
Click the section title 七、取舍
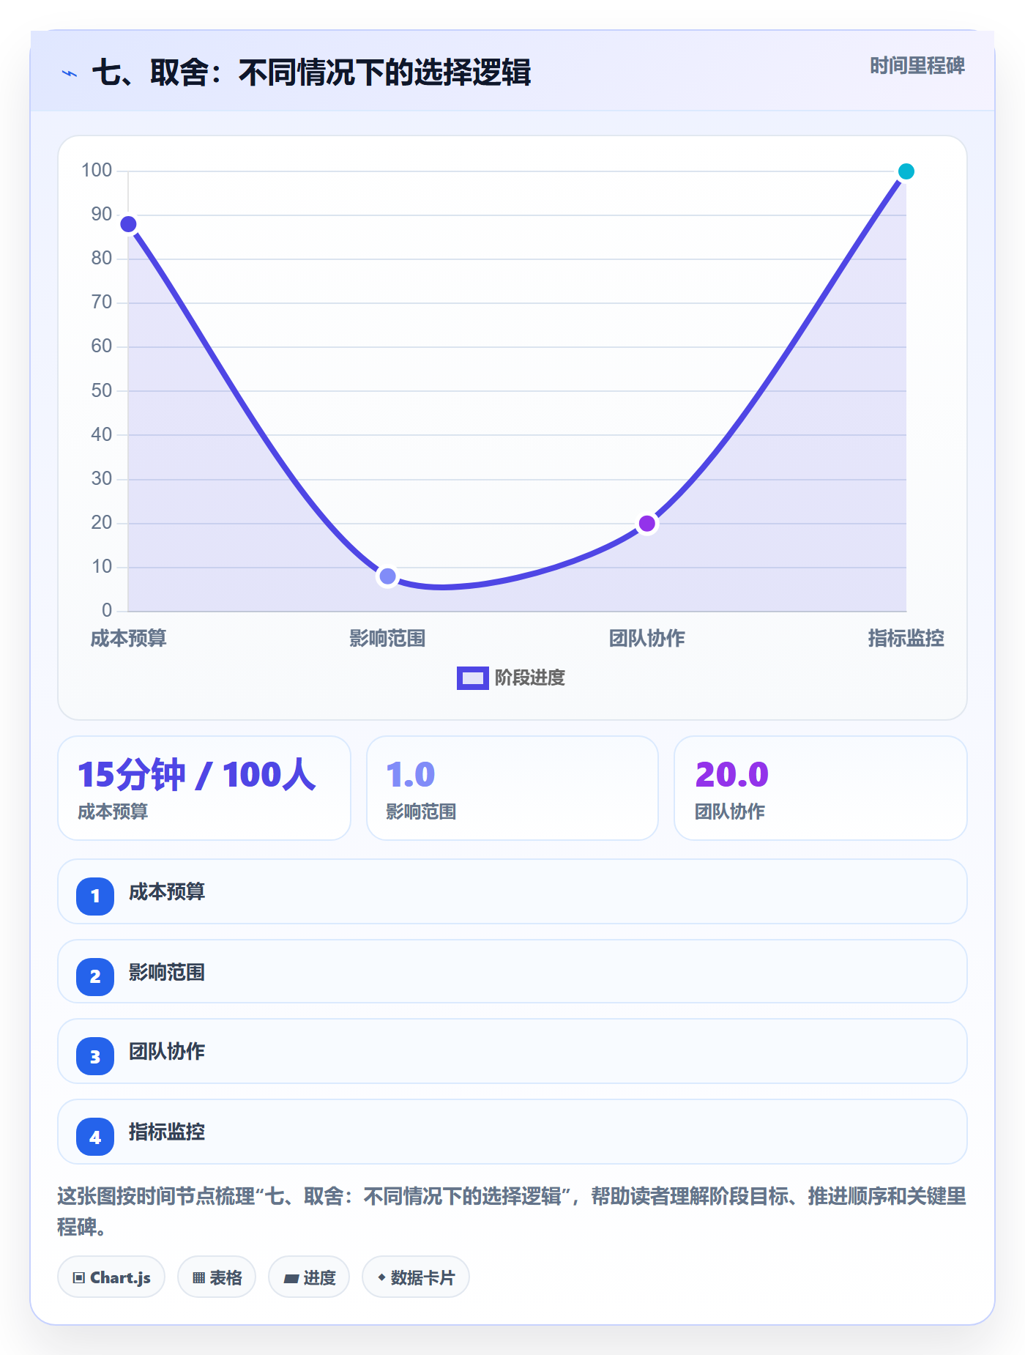coord(312,73)
